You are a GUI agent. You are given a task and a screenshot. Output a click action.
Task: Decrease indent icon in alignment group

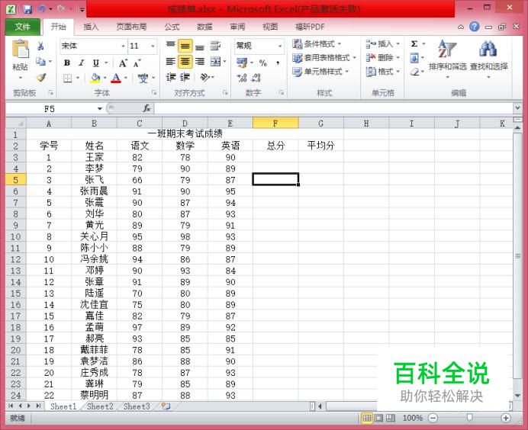[x=171, y=78]
